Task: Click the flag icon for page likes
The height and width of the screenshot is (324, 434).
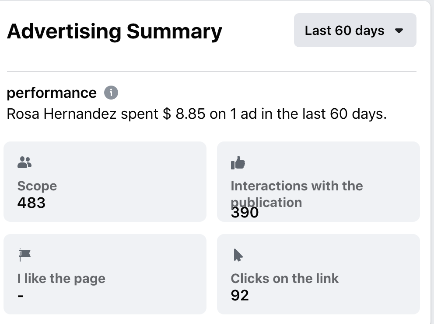Action: [24, 255]
